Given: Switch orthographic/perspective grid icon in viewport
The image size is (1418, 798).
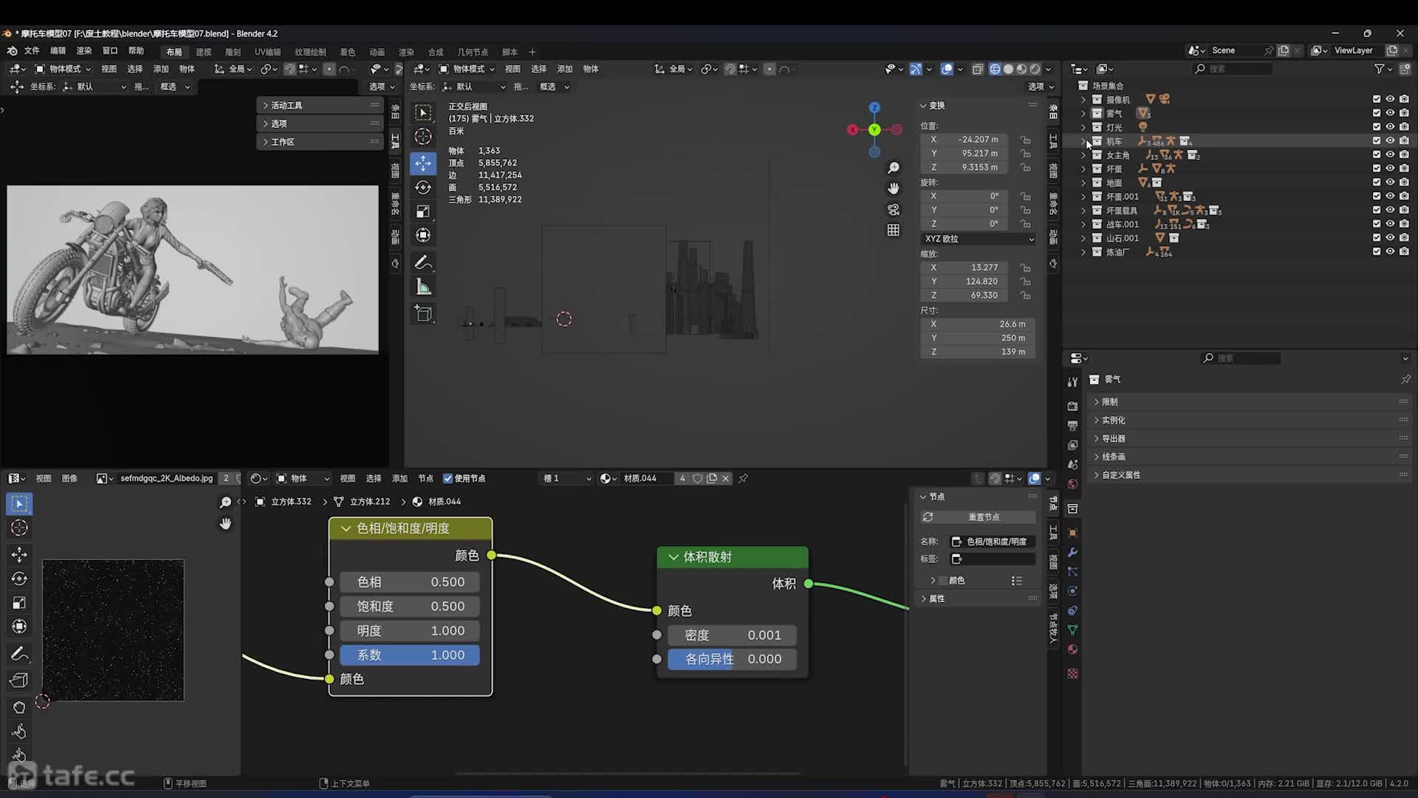Looking at the screenshot, I should click(x=894, y=231).
